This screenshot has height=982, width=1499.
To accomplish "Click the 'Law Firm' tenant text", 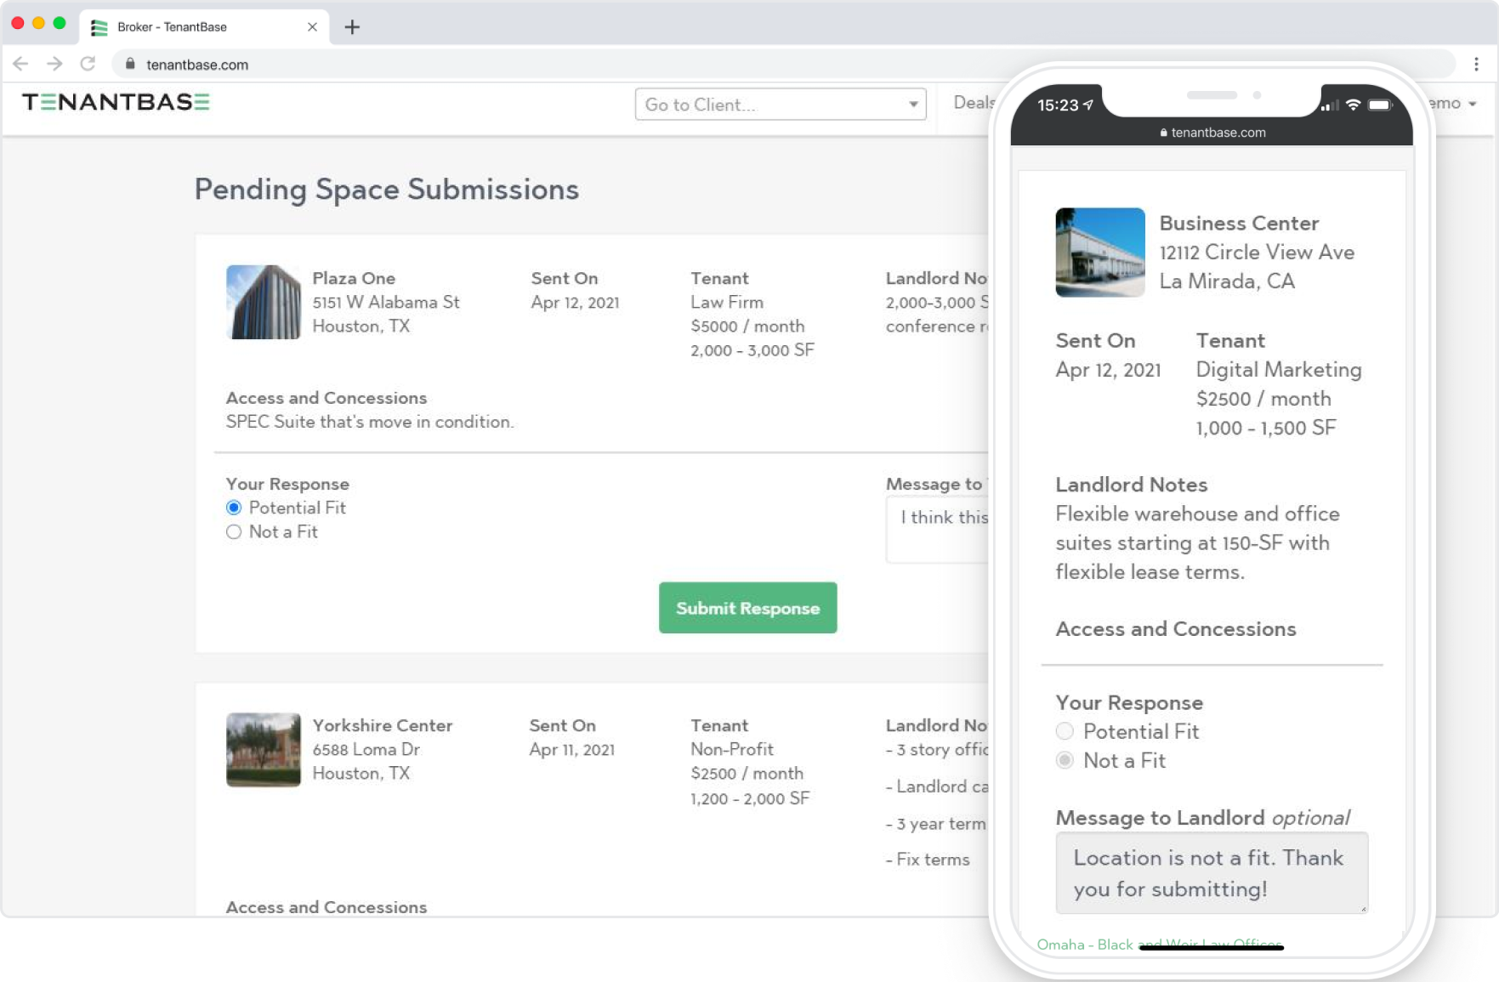I will [727, 302].
